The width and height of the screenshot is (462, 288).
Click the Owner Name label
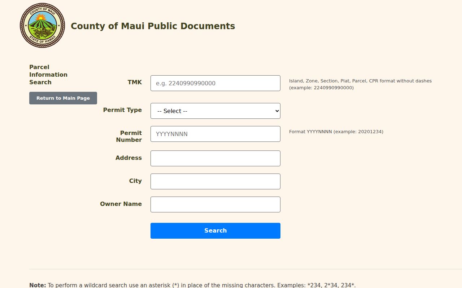pyautogui.click(x=121, y=204)
